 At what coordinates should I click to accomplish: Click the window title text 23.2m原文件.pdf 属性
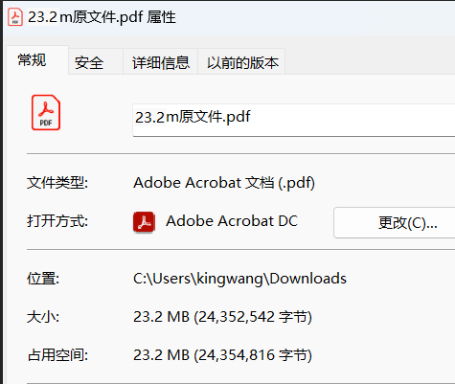(x=102, y=17)
